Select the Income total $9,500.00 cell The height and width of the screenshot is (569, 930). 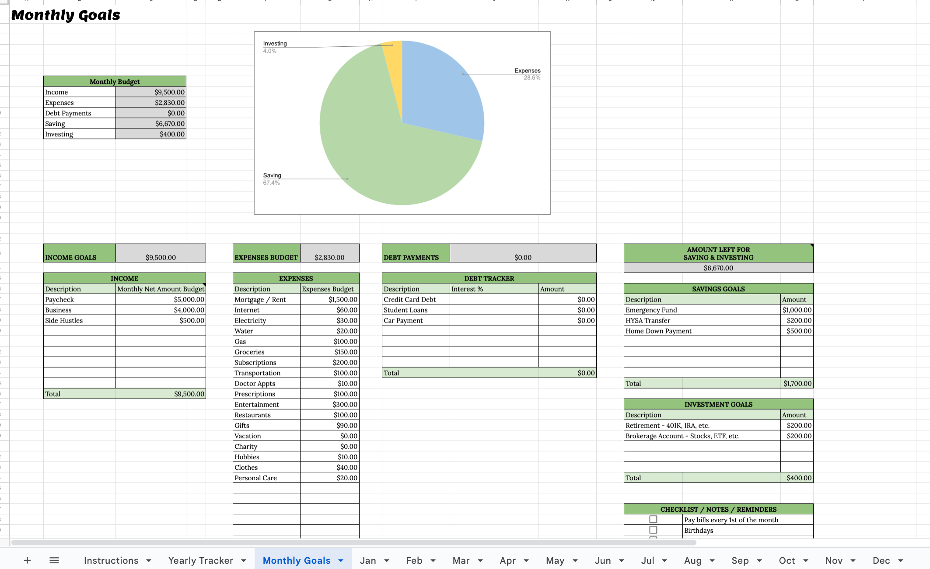pyautogui.click(x=161, y=394)
